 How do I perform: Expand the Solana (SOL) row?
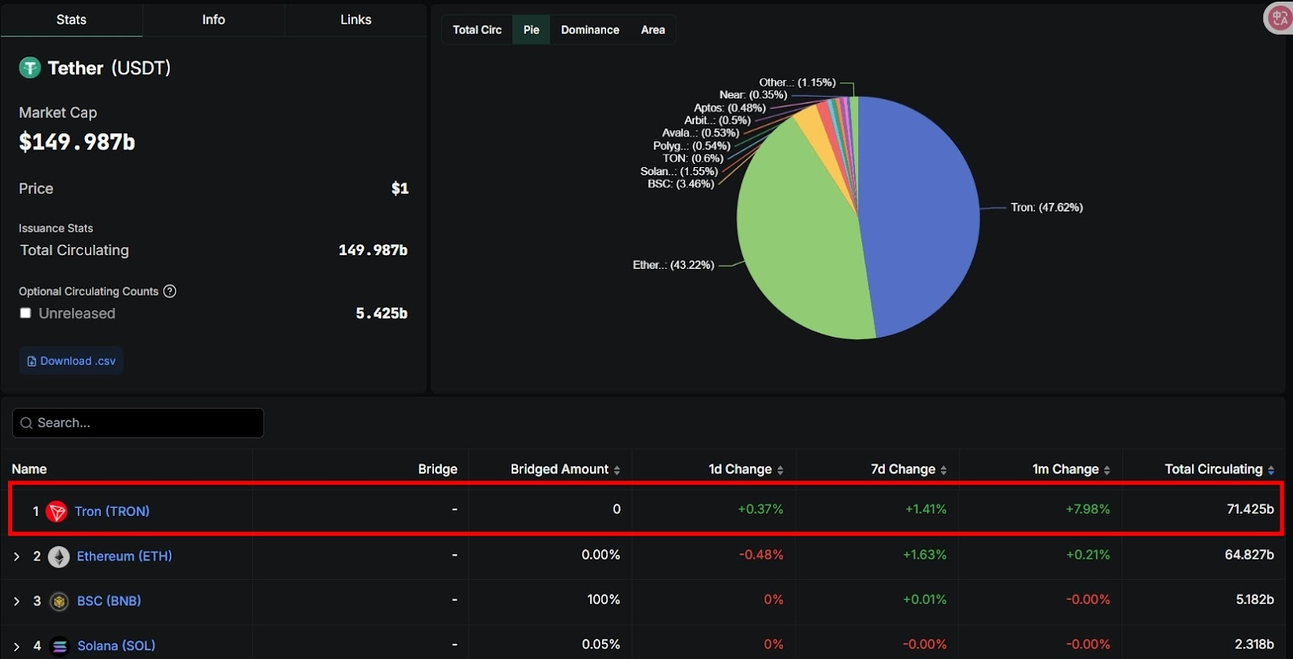coord(16,646)
